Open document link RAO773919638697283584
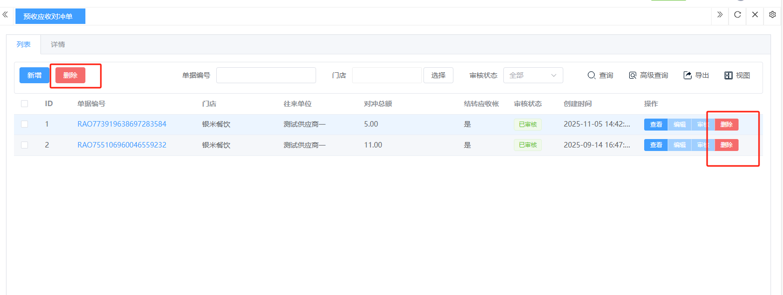Screen dimensions: 783x295 (122, 124)
